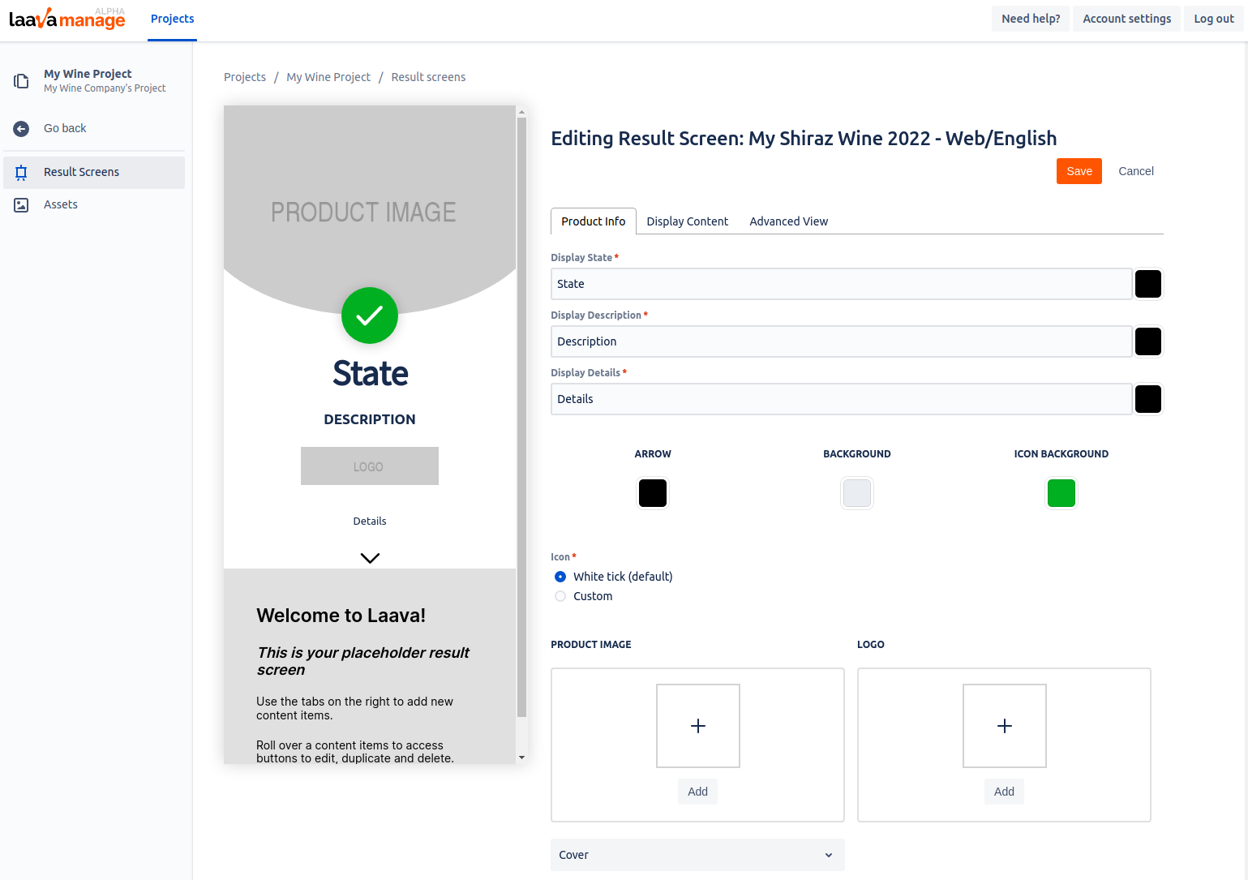Screen dimensions: 1248x880
Task: Click the Result Screens sidebar icon
Action: [x=22, y=172]
